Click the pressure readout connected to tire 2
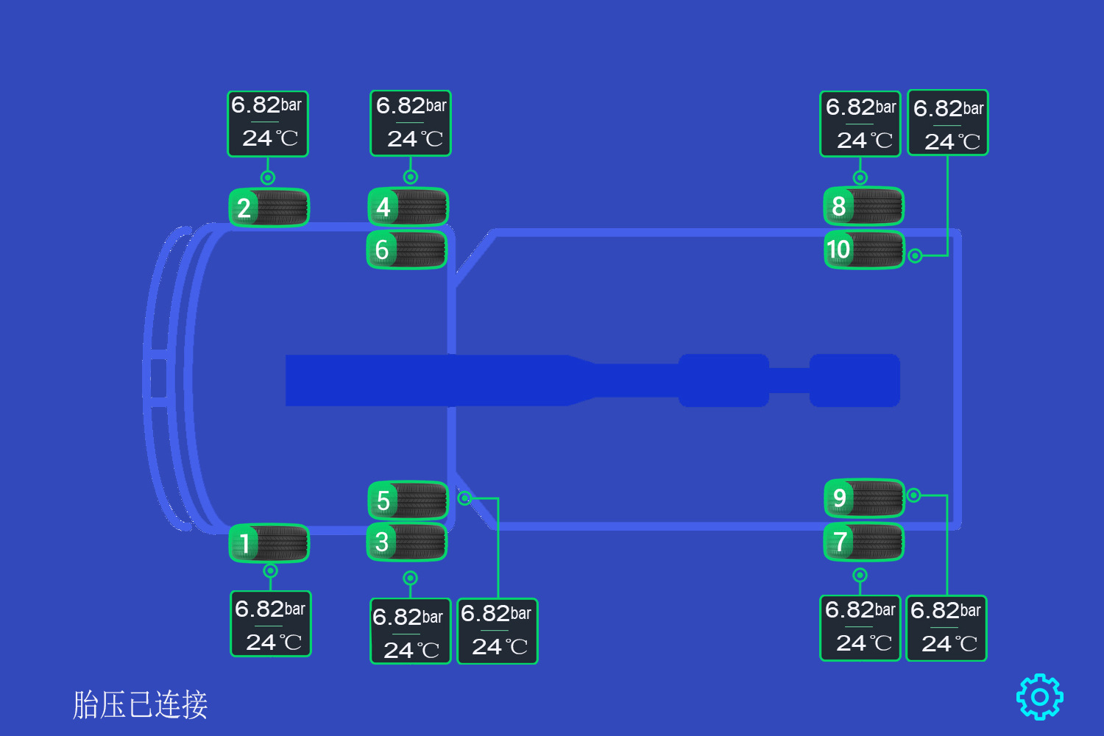 [268, 124]
